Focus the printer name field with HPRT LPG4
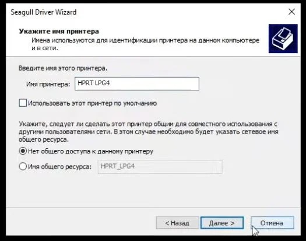Screen dimensions: 306x241 click(137, 83)
